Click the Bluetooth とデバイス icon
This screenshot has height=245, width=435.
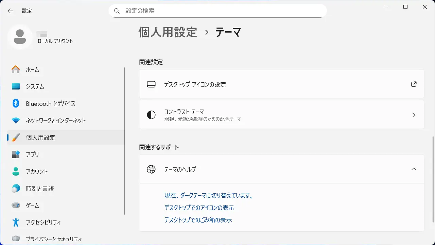[16, 103]
